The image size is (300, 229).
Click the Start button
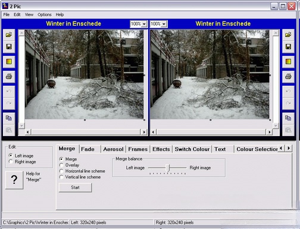75,187
